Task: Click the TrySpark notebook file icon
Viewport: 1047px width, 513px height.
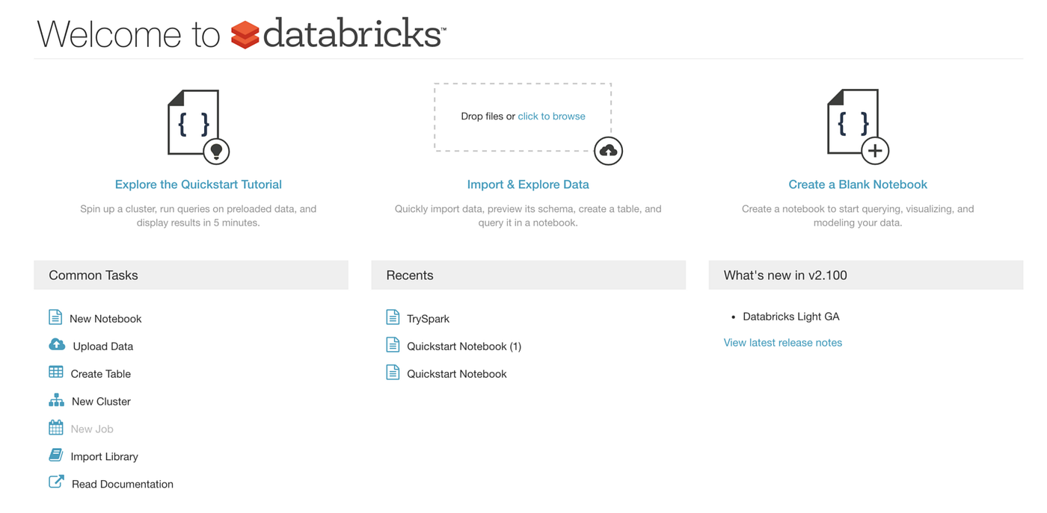Action: coord(393,317)
